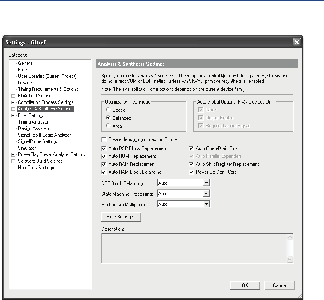This screenshot has width=324, height=300.
Task: Select Timing Analyzer in category tree
Action: [x=33, y=122]
